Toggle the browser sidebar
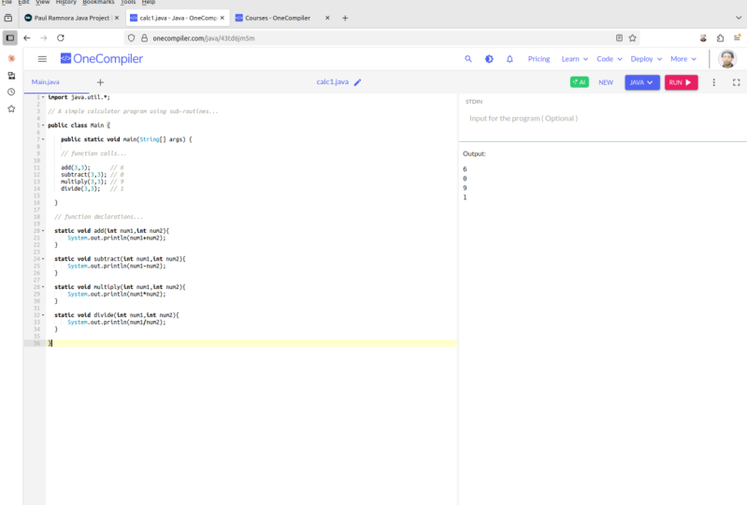Viewport: 747px width, 505px height. (x=10, y=38)
